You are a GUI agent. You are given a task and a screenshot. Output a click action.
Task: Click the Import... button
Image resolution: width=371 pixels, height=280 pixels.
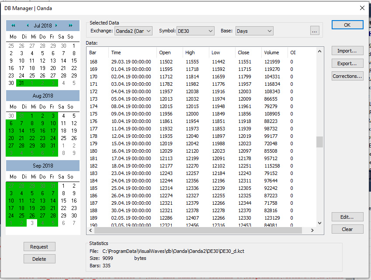347,51
